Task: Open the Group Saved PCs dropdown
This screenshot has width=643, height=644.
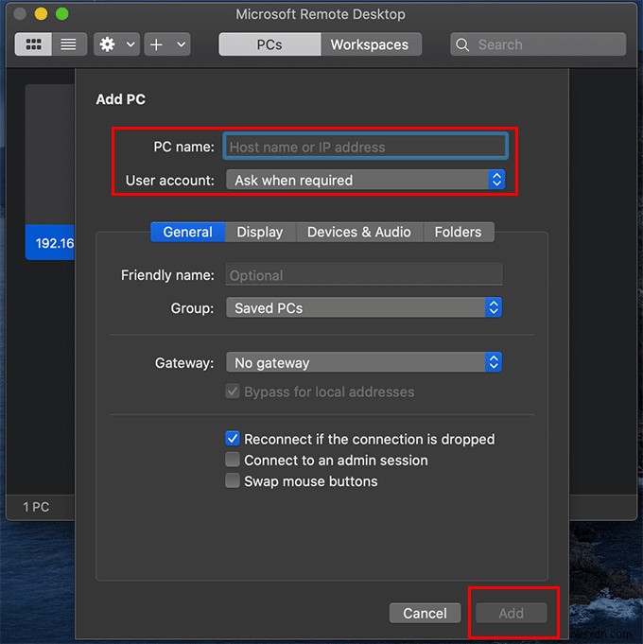Action: 364,307
